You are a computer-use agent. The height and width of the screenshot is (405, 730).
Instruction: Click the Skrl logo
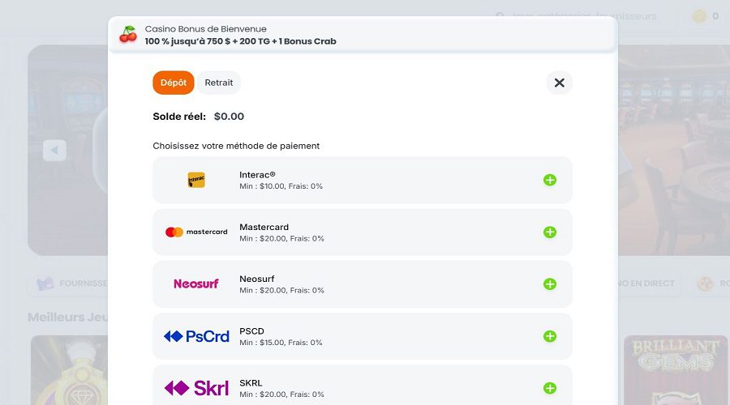(196, 388)
